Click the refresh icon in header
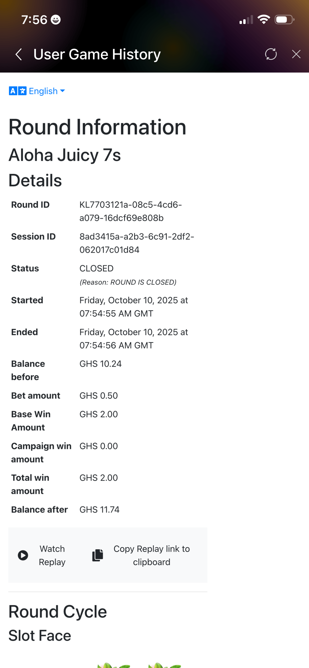Viewport: 309px width, 668px height. (271, 54)
